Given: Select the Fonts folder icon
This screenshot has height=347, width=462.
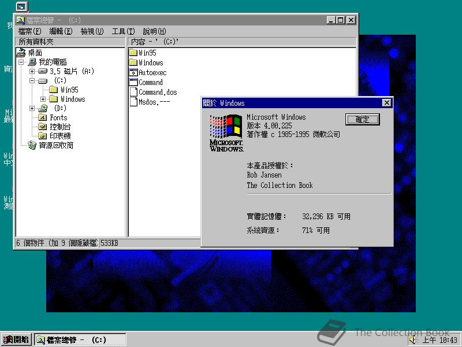Looking at the screenshot, I should (42, 117).
